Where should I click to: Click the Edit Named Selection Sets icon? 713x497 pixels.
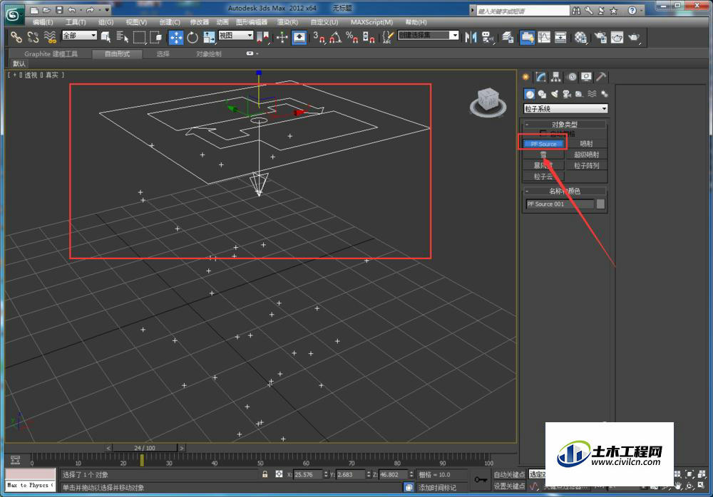click(x=387, y=37)
